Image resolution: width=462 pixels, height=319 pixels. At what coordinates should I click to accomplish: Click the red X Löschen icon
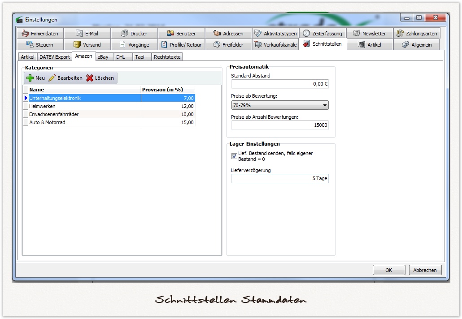[90, 78]
